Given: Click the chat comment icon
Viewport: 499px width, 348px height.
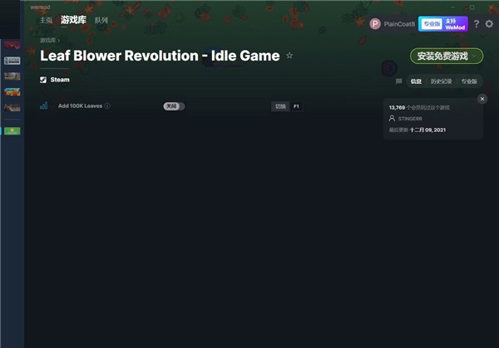Looking at the screenshot, I should [x=398, y=81].
